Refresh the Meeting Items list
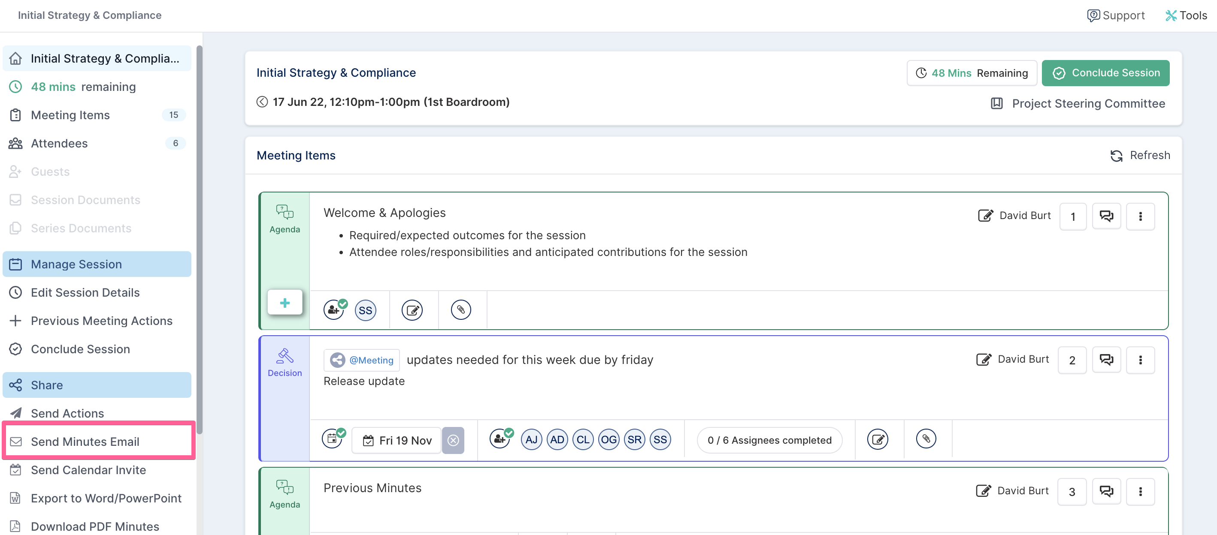 (1140, 155)
